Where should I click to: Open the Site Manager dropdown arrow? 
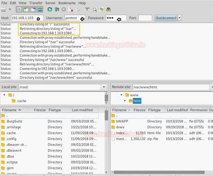(x=10, y=9)
